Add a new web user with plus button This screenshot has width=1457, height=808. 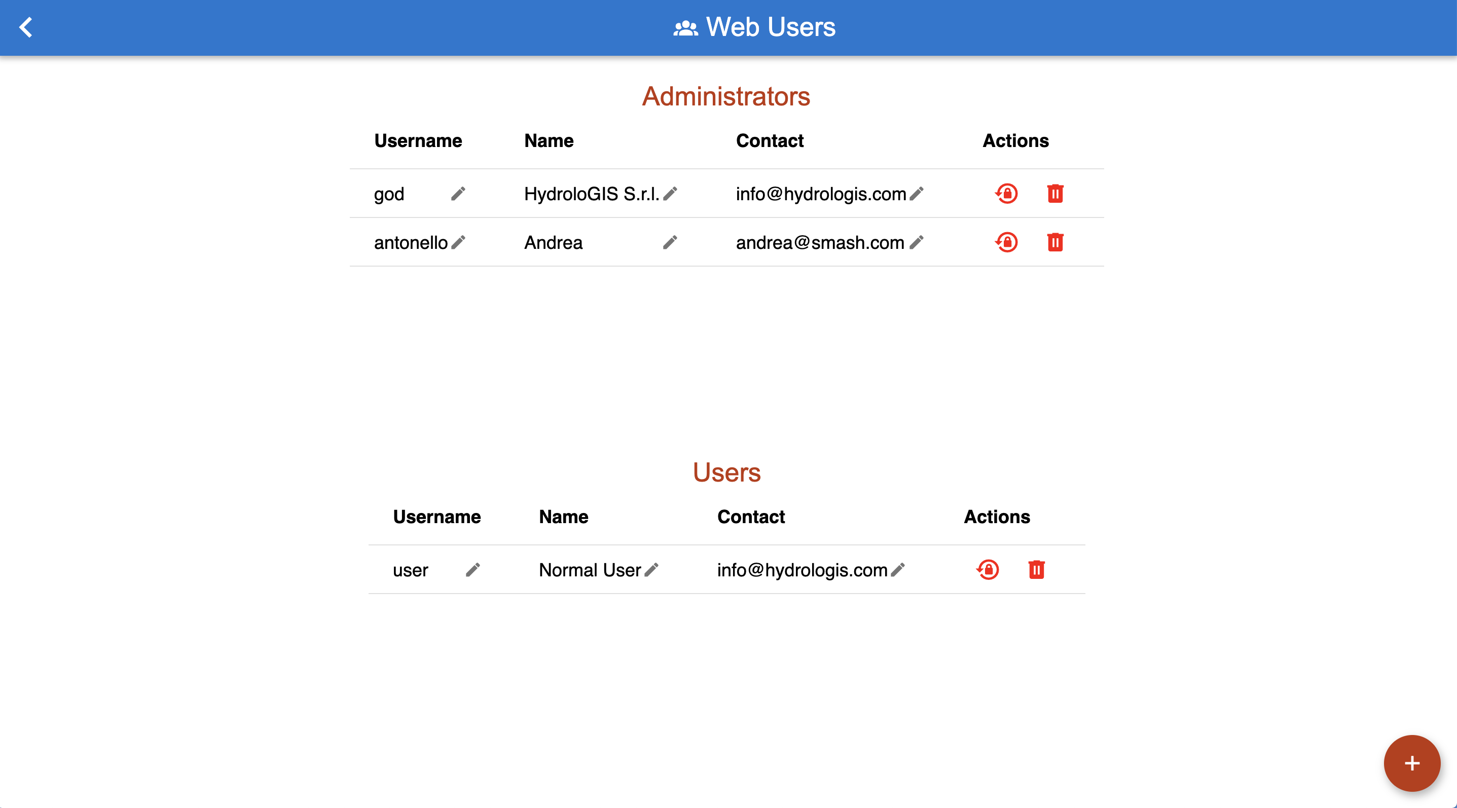[x=1412, y=763]
